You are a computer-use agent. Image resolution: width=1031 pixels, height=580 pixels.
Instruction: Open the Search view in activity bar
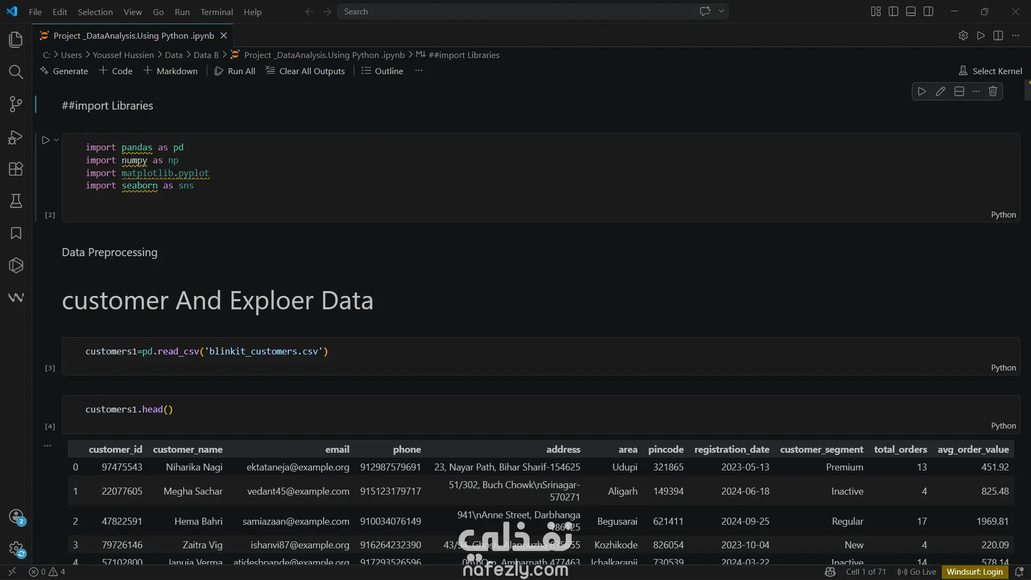click(x=16, y=72)
